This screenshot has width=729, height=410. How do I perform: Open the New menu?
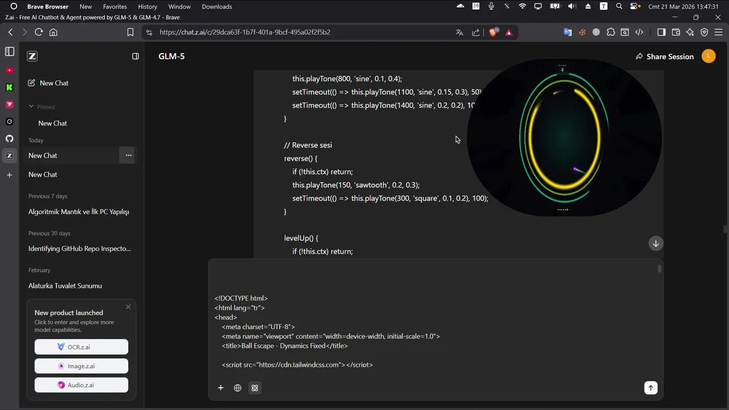coord(85,7)
